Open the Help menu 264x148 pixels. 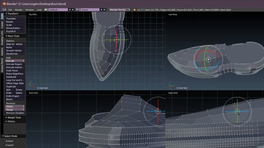39,10
